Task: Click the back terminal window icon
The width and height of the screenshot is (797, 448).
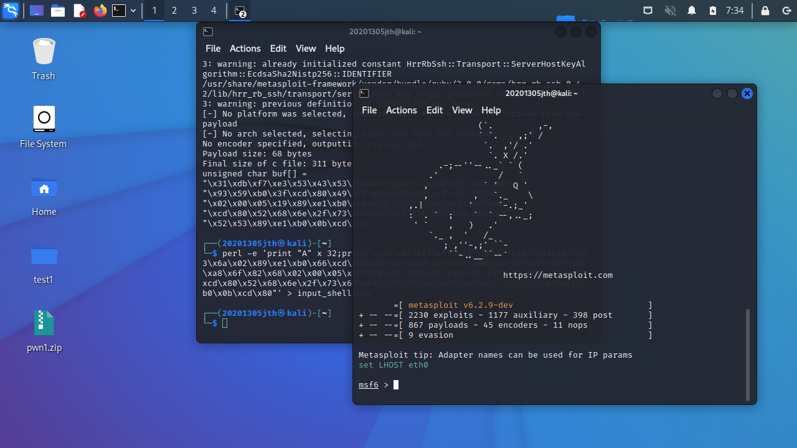Action: click(208, 32)
